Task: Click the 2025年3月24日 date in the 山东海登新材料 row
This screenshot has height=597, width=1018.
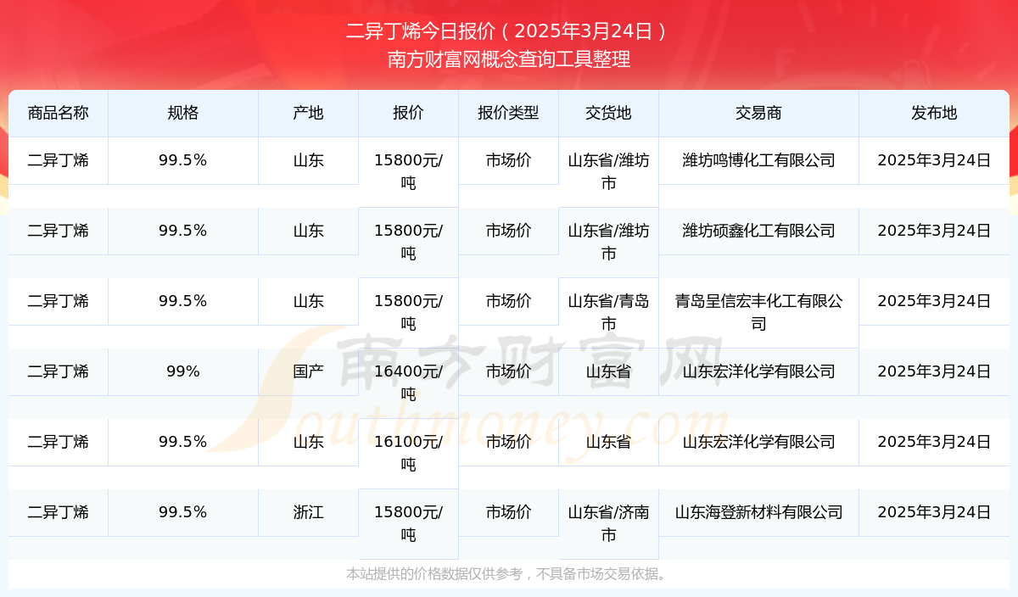Action: click(934, 512)
